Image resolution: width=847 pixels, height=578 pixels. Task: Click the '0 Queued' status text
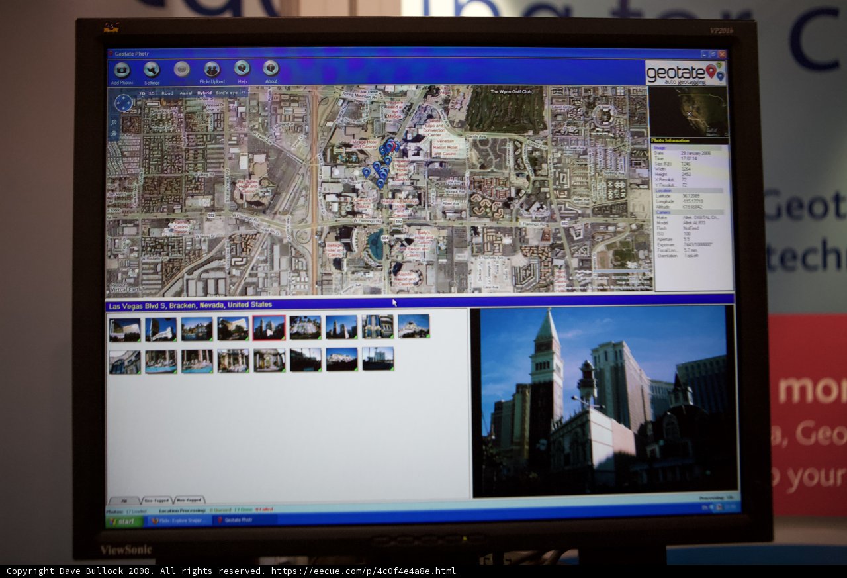[x=220, y=510]
